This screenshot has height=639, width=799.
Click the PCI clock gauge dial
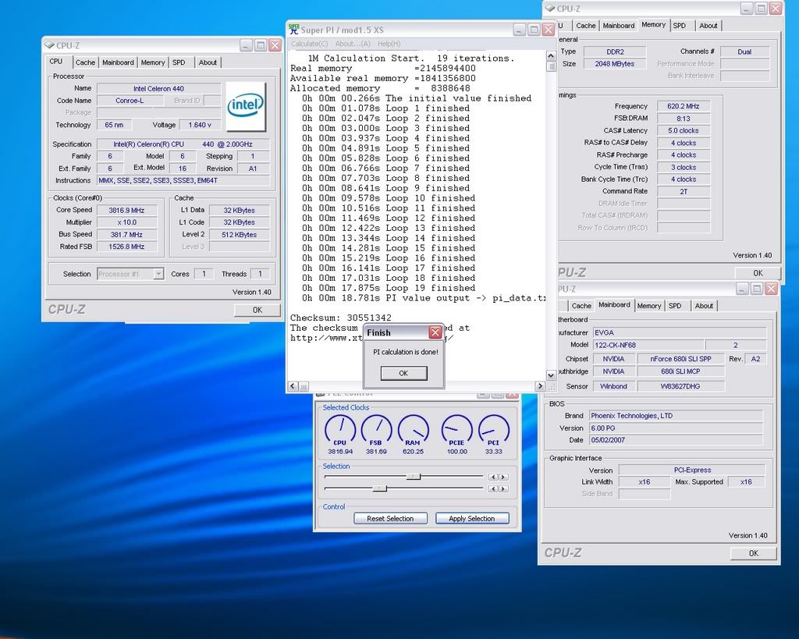[x=493, y=430]
